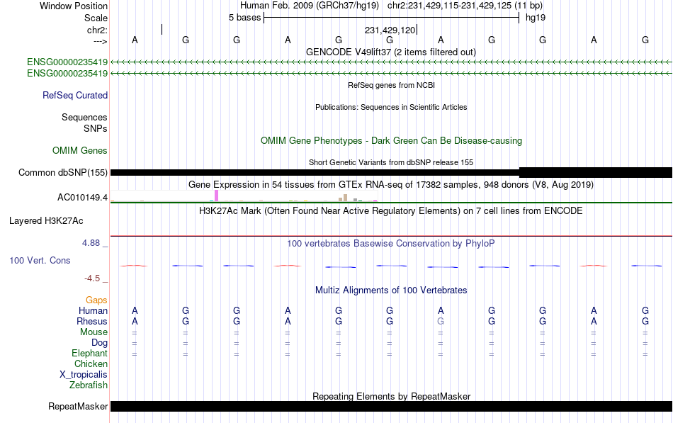Click the 100 Vert. Cons track label
This screenshot has height=423, width=673.
(40, 260)
